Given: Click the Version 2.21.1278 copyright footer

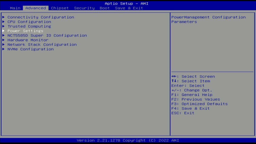Looking at the screenshot, I should [x=128, y=140].
